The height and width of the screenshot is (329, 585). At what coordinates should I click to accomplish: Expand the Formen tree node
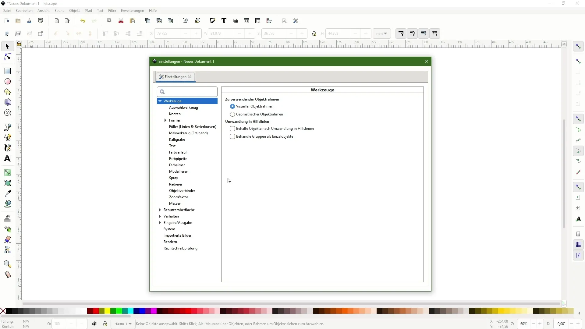[x=165, y=120]
